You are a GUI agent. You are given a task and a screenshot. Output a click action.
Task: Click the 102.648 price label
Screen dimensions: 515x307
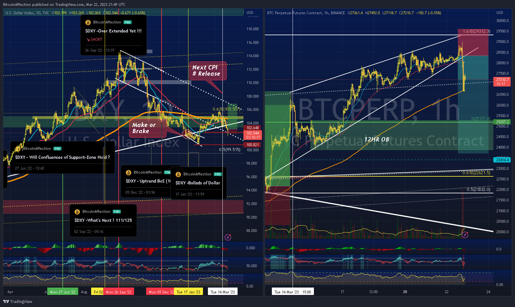(x=253, y=128)
